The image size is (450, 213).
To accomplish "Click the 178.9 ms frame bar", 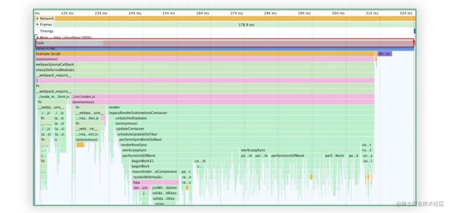I will pyautogui.click(x=225, y=25).
